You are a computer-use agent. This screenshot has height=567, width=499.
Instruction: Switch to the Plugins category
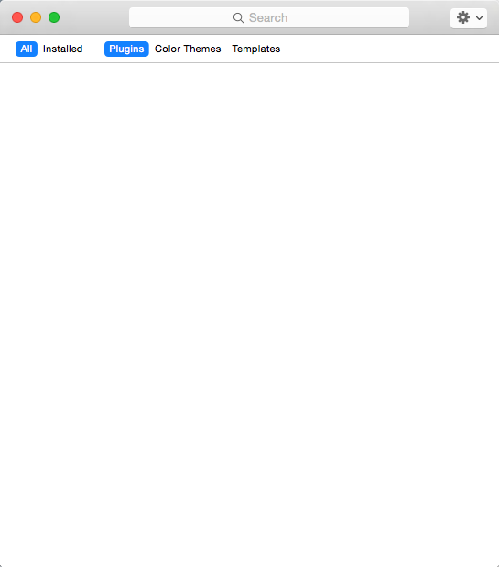click(x=126, y=49)
